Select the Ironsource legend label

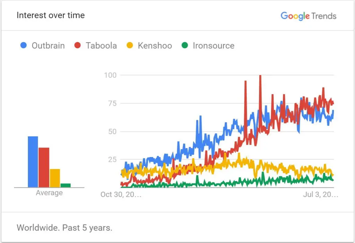point(213,45)
